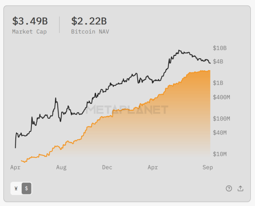Click the $3.49B Market Cap value
This screenshot has width=255, height=206.
coord(30,21)
